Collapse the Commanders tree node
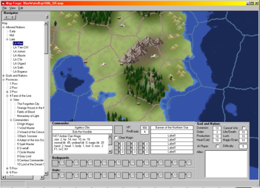This screenshot has height=188, width=260. point(10,120)
